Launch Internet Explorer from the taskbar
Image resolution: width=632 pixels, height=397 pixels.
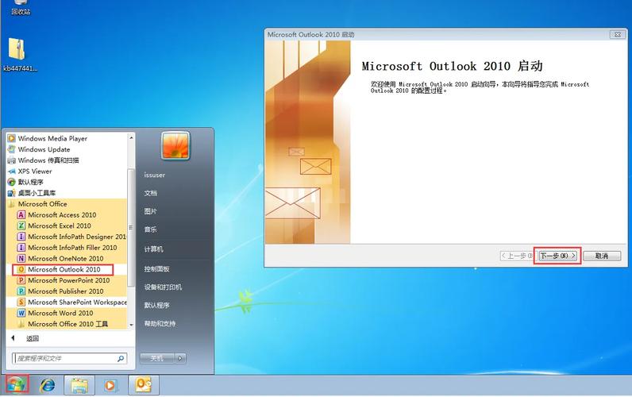coord(48,385)
